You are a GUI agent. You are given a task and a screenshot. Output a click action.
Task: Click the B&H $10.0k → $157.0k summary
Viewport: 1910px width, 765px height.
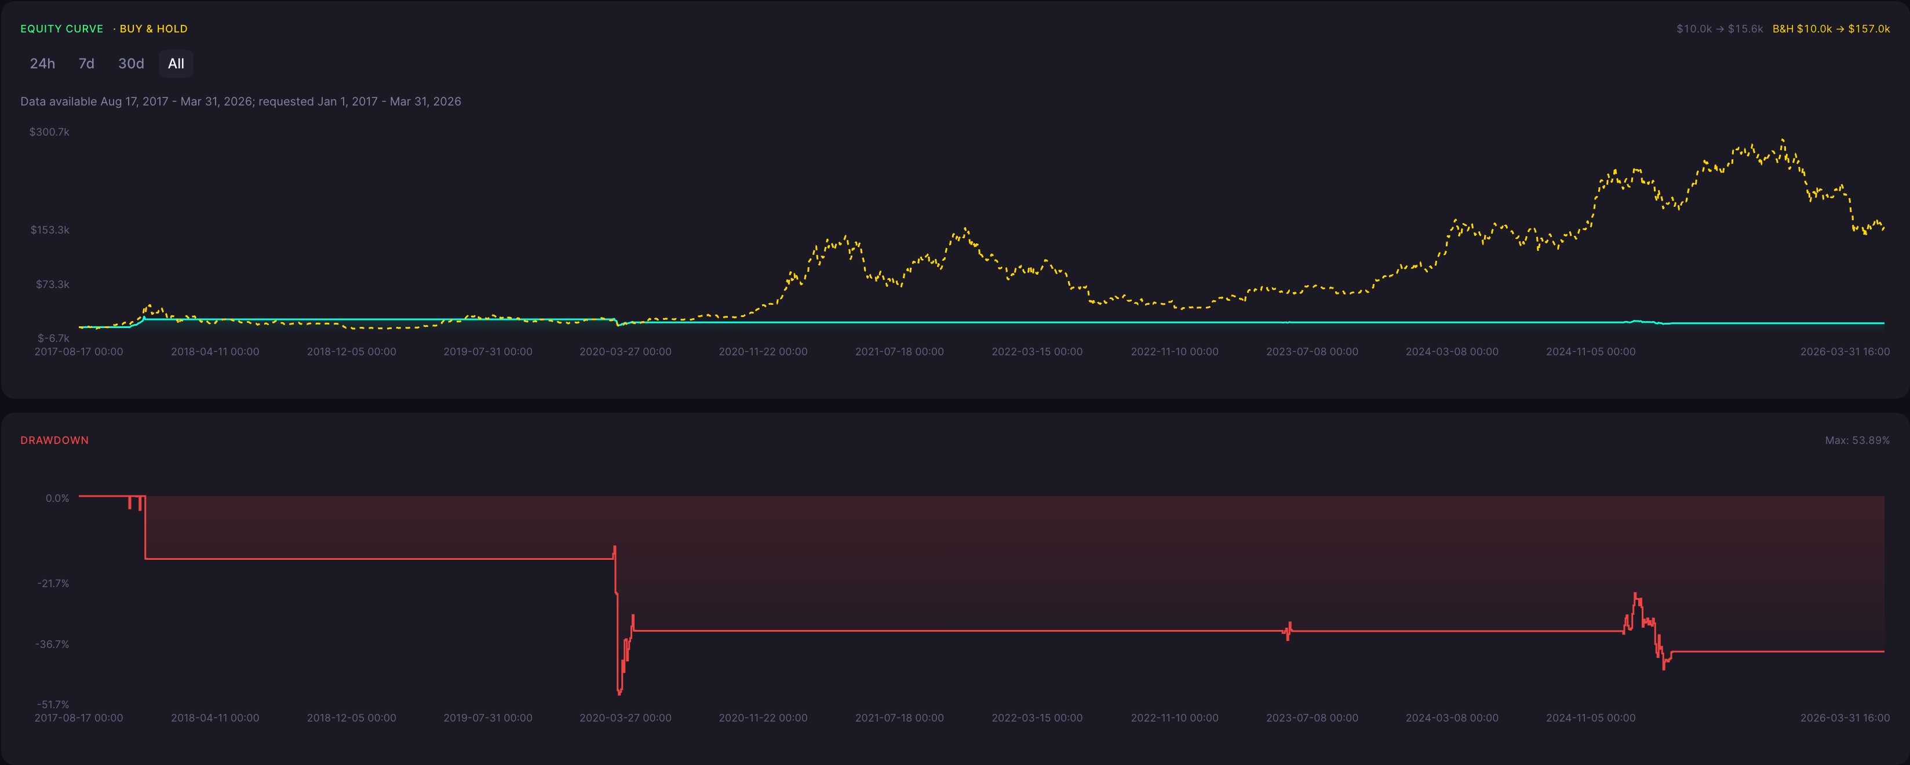[x=1831, y=29]
